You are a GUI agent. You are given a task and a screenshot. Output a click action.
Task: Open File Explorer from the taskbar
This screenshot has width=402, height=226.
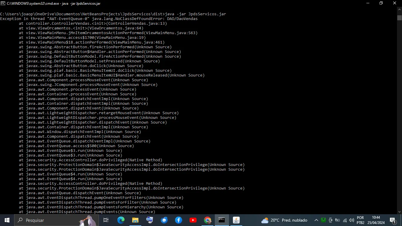[x=135, y=220]
